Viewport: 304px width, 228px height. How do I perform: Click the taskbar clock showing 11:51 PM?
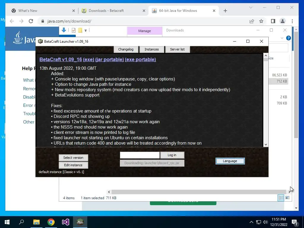coord(278,222)
